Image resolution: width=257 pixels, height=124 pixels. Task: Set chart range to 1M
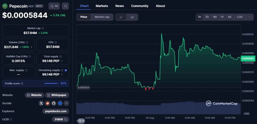pos(215,17)
